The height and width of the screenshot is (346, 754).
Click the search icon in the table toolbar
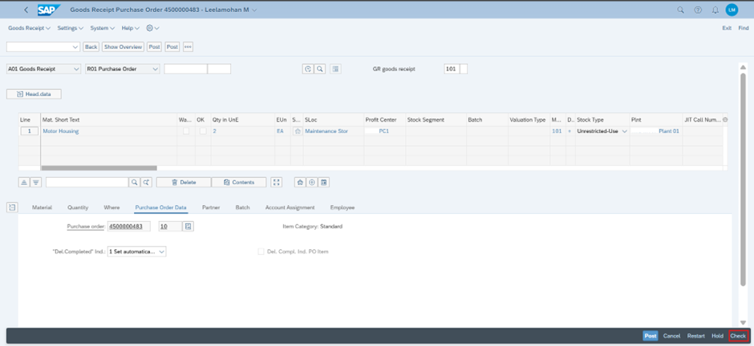click(x=134, y=183)
